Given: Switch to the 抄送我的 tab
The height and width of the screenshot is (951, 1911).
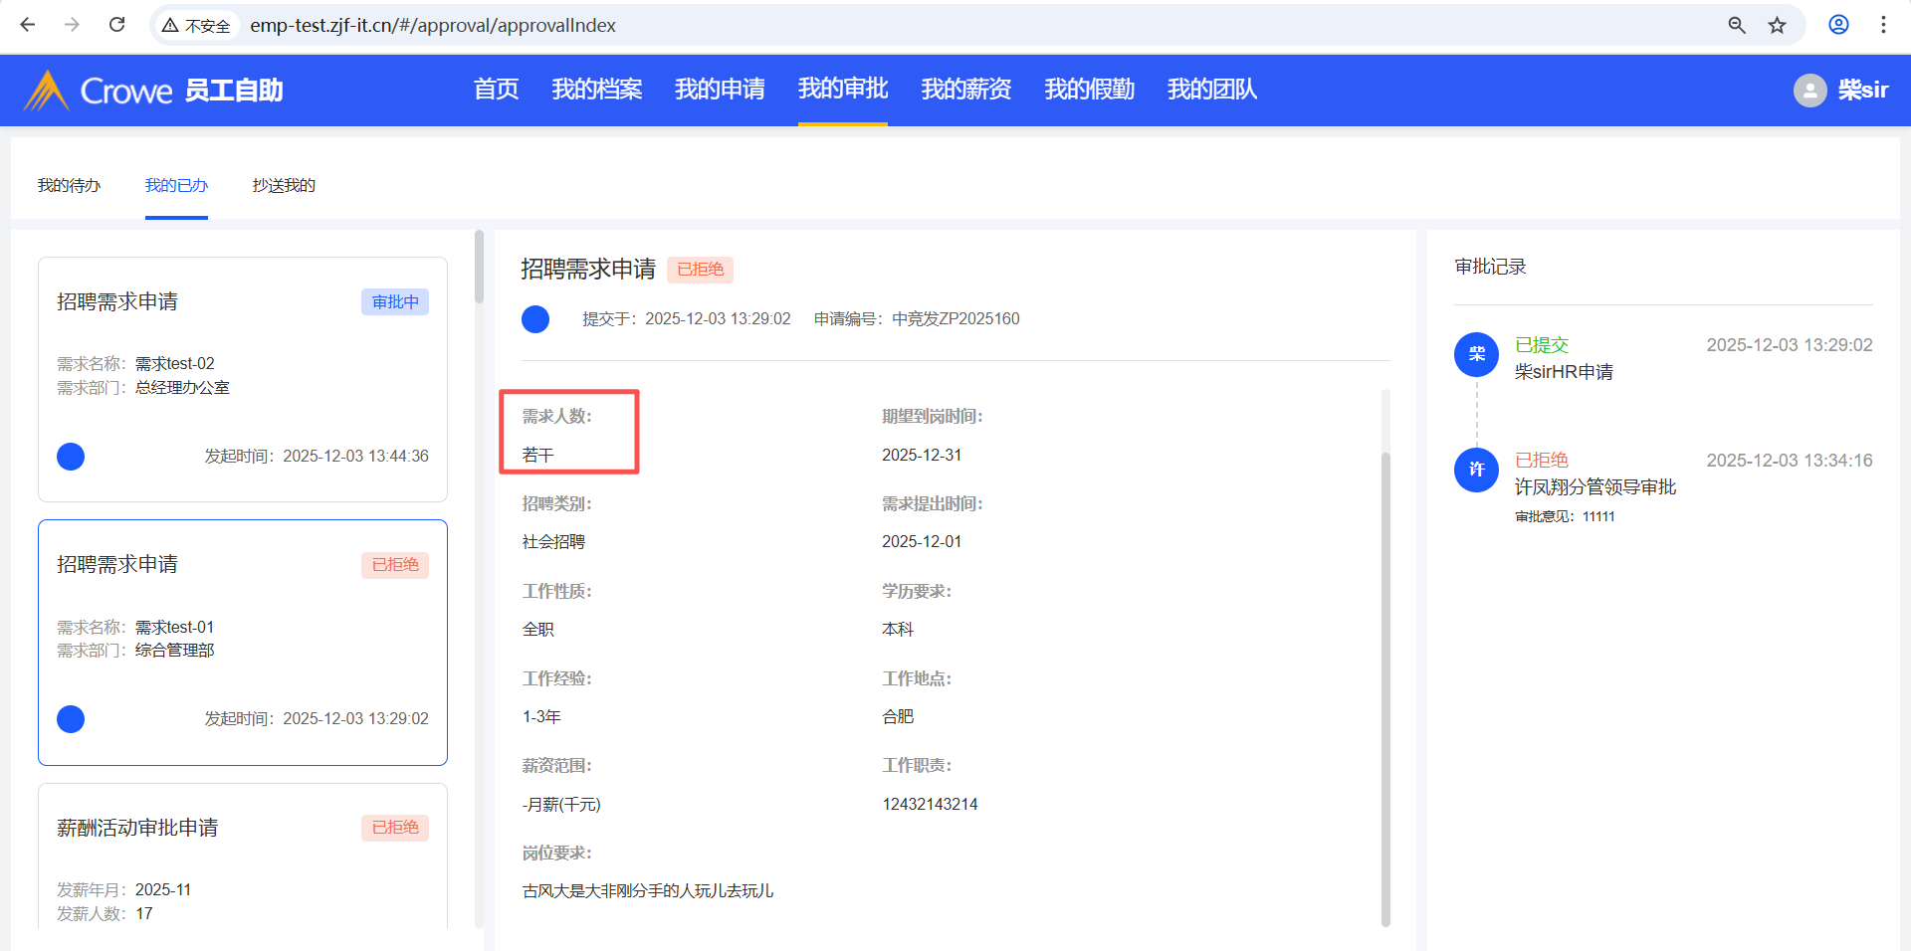Looking at the screenshot, I should pyautogui.click(x=284, y=185).
